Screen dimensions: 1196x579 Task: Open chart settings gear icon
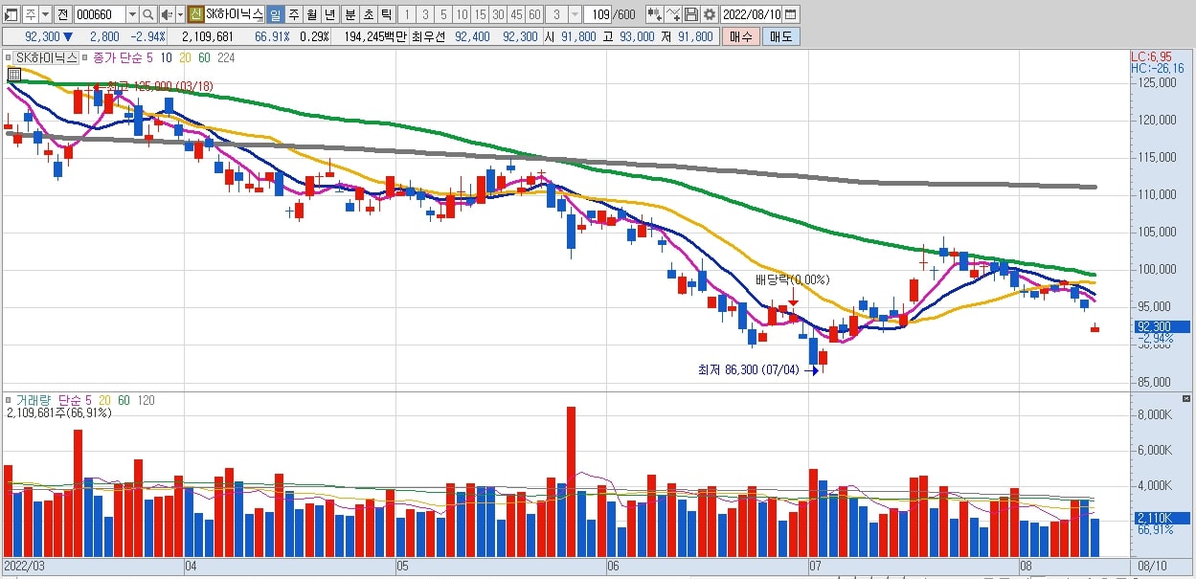[710, 14]
